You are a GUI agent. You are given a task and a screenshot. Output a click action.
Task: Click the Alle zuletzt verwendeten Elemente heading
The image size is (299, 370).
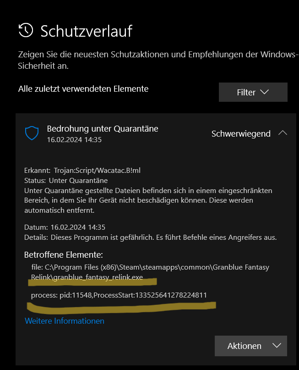click(83, 89)
